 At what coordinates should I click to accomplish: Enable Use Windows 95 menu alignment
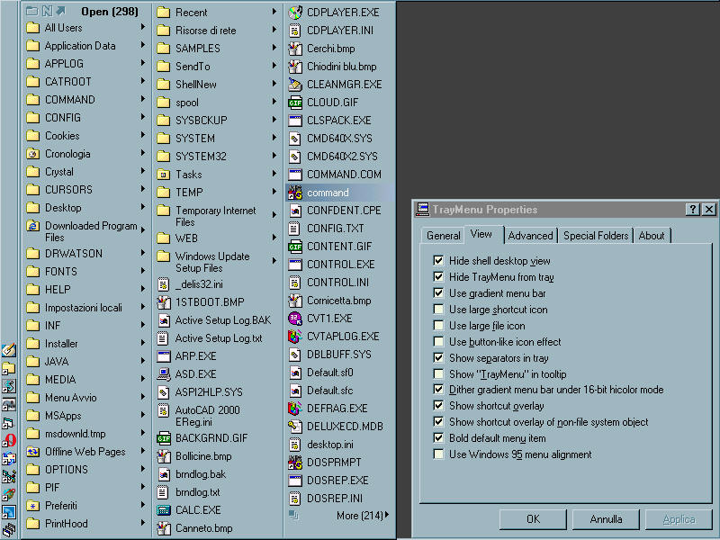(x=438, y=454)
